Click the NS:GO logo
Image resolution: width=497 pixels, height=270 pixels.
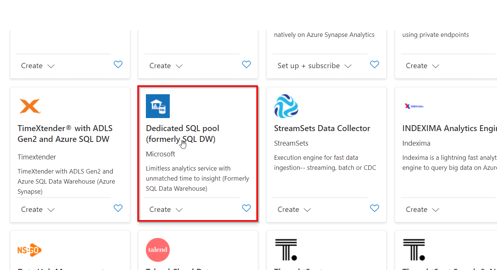pos(29,250)
